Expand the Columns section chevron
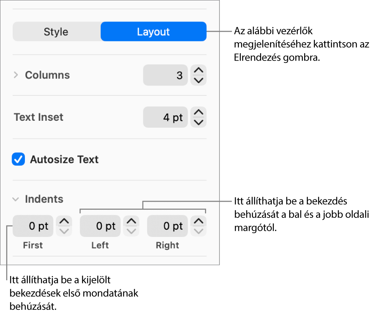 pyautogui.click(x=16, y=75)
